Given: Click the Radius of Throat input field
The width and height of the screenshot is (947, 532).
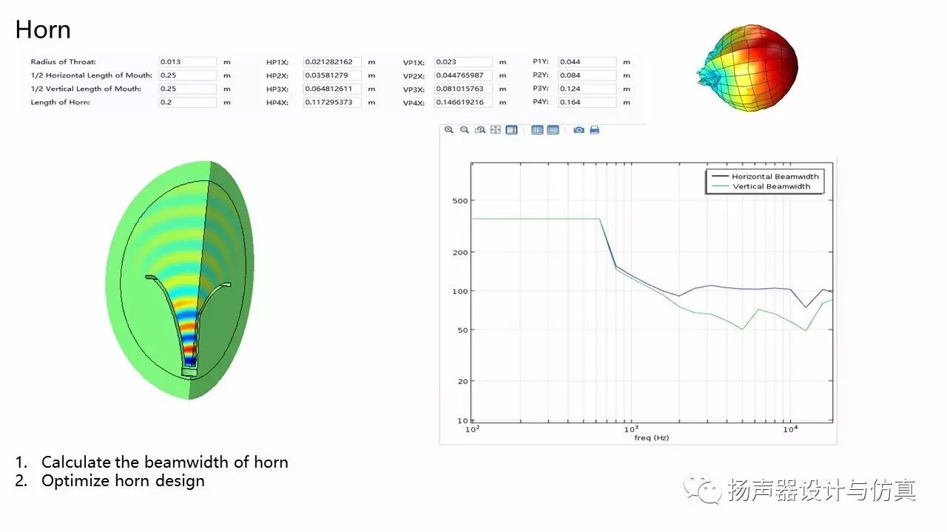Looking at the screenshot, I should click(x=188, y=62).
